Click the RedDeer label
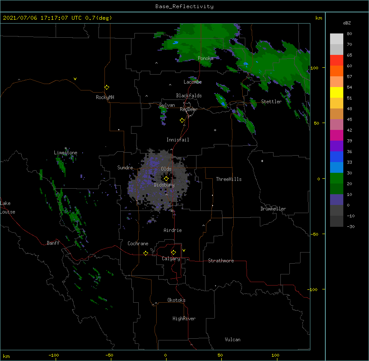Viewport: 369px width, 361px height. tap(188, 109)
